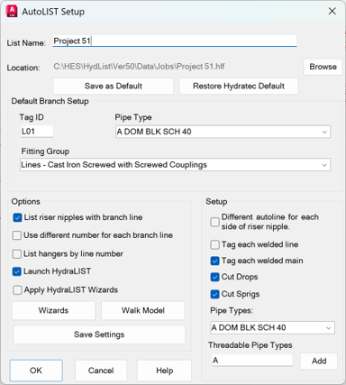The height and width of the screenshot is (385, 346).
Task: Uncheck Tag each welded main
Action: pyautogui.click(x=214, y=261)
